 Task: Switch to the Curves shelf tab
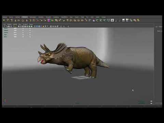[x=11, y=17]
